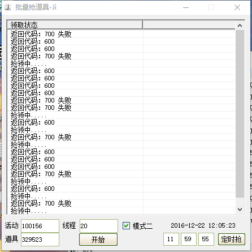
Task: Toggle the 模式二 checkbox
Action: (x=126, y=225)
